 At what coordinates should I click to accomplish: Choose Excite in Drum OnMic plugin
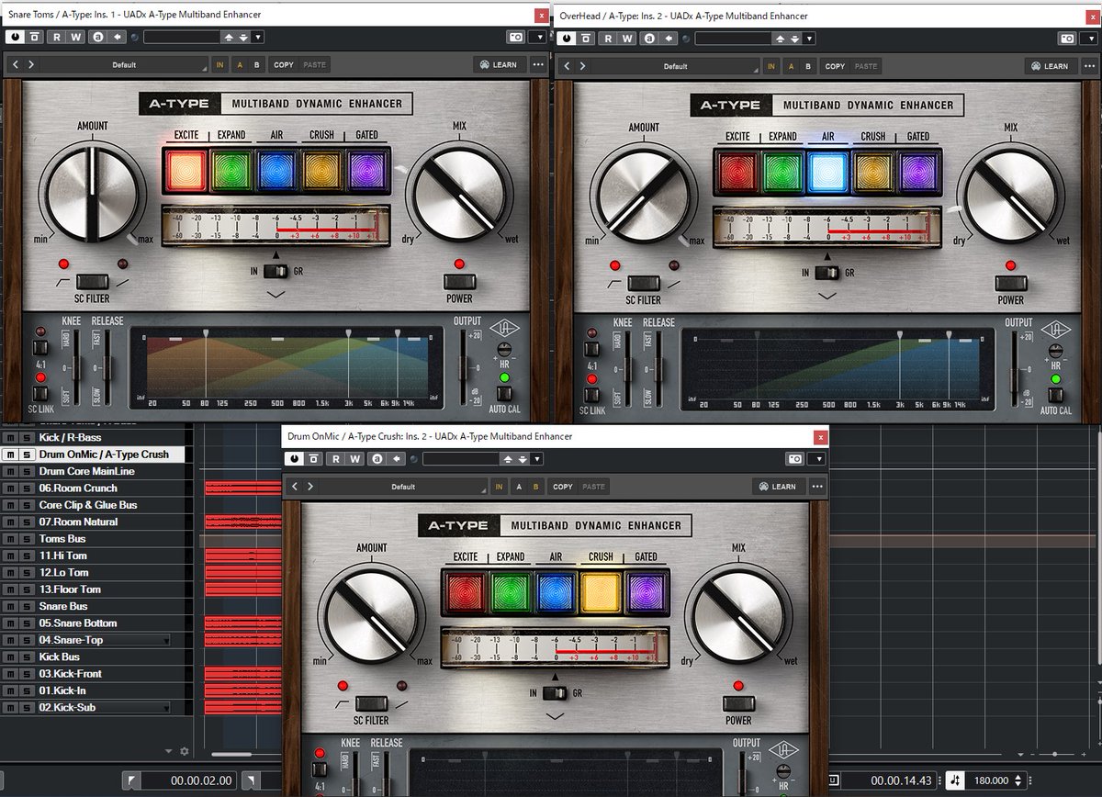coord(465,592)
